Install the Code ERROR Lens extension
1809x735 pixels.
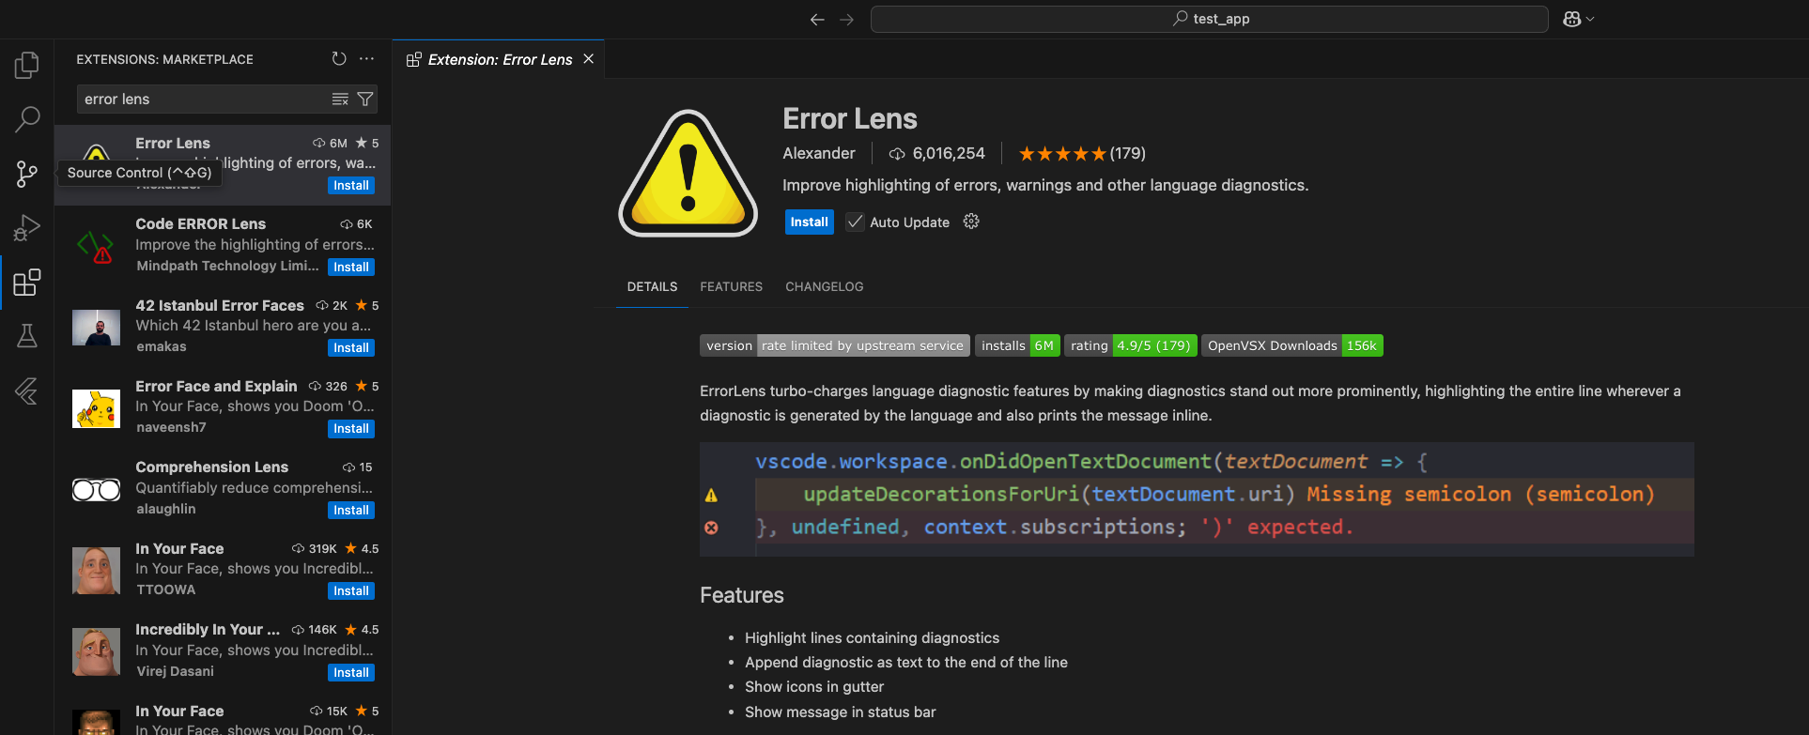coord(351,268)
